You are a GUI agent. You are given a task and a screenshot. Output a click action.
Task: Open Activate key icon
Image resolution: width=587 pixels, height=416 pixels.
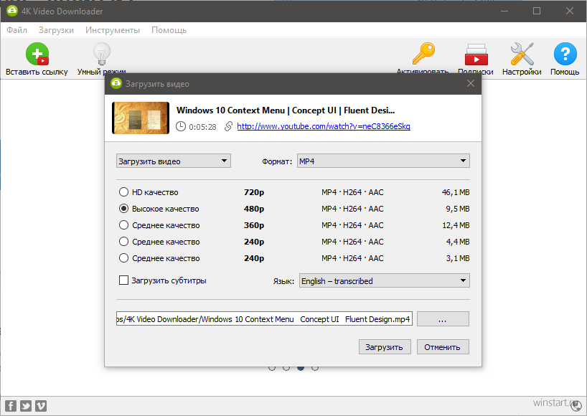click(423, 55)
